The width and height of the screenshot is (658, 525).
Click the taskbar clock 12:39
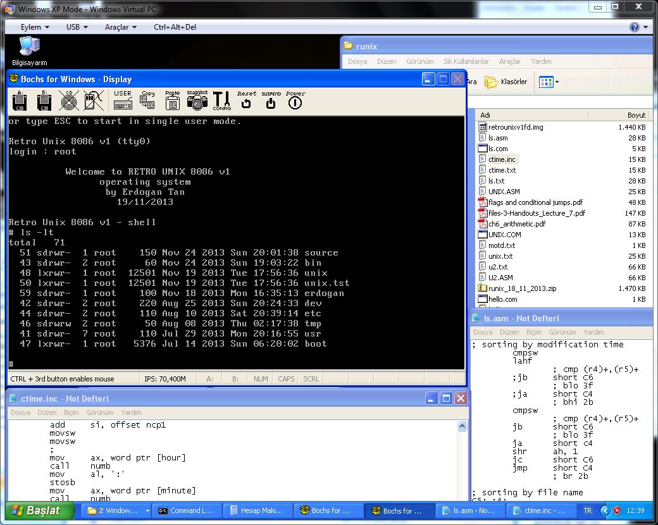[x=635, y=510]
